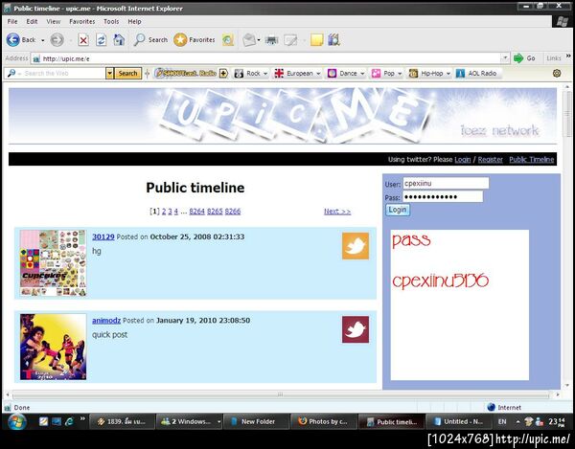Click the yellow note toolbar icon

(316, 39)
